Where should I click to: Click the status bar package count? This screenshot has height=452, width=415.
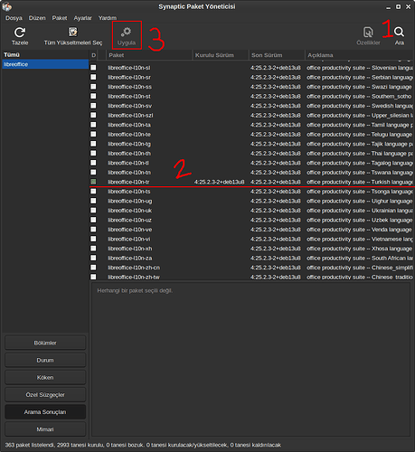pyautogui.click(x=143, y=445)
